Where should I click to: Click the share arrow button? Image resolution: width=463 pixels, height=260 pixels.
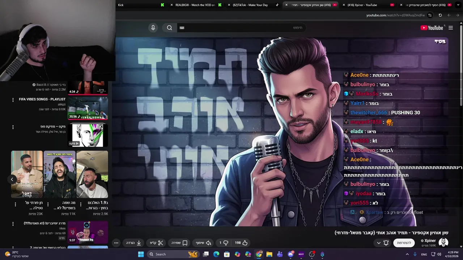tap(203, 243)
